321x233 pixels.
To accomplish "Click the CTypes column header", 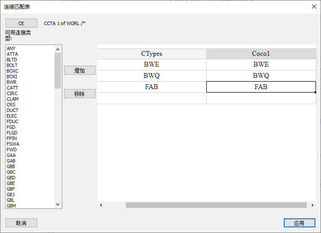I will [151, 54].
